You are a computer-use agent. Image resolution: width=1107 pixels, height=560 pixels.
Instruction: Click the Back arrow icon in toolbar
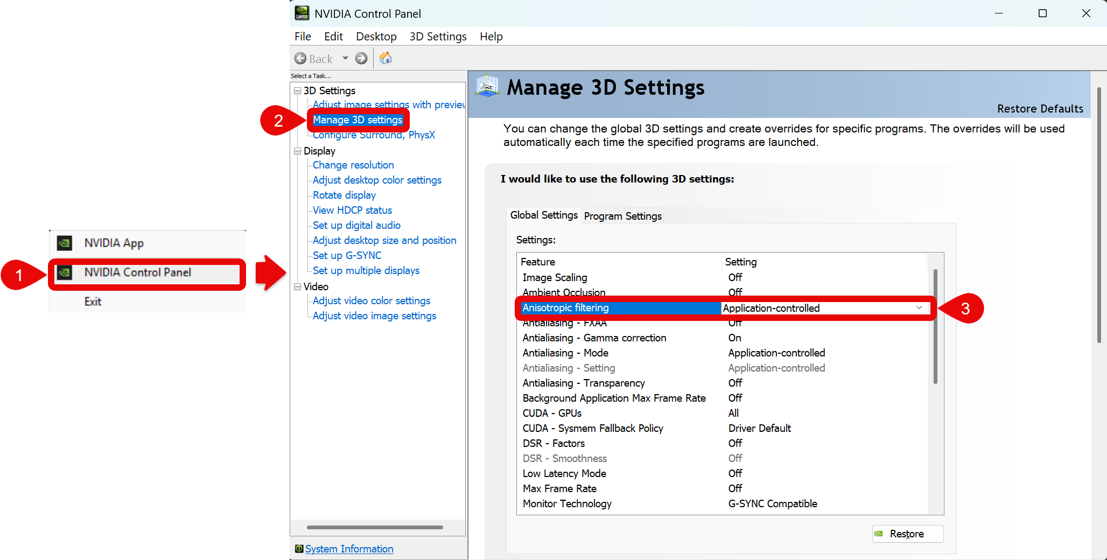pos(300,58)
